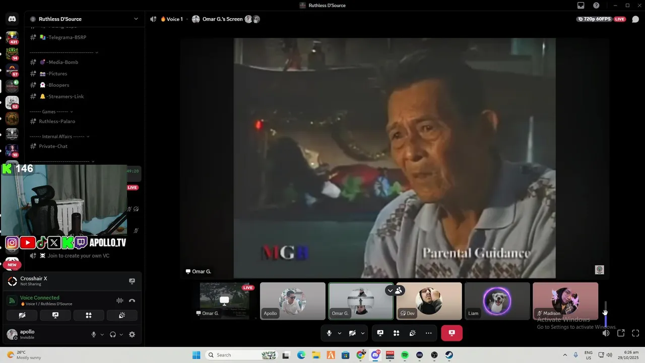
Task: Open user settings gear icon
Action: (132, 334)
